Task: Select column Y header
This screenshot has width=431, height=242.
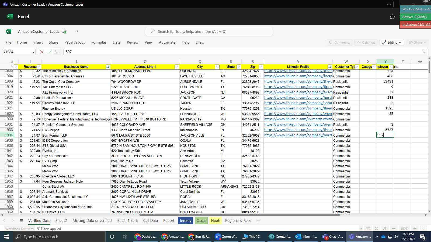Action: 385,62
